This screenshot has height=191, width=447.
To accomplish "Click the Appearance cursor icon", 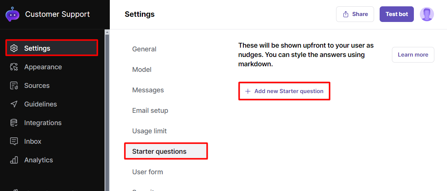I will [x=14, y=67].
